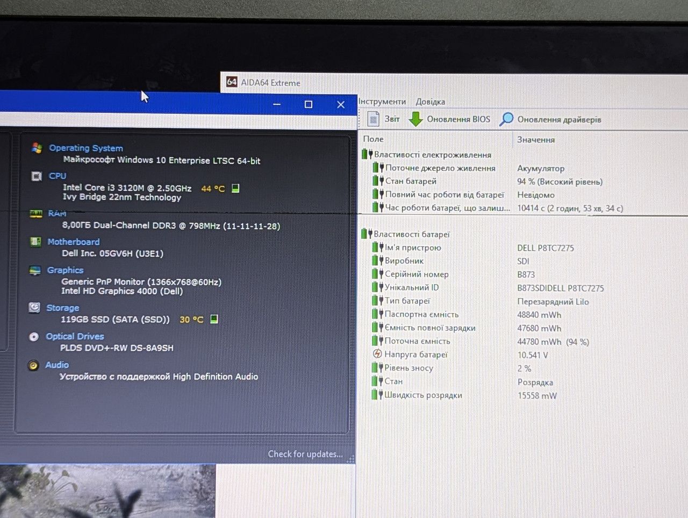The image size is (688, 518).
Task: Click the text PLDS DVD+-RW DS-8A9SH
Action: pos(117,348)
